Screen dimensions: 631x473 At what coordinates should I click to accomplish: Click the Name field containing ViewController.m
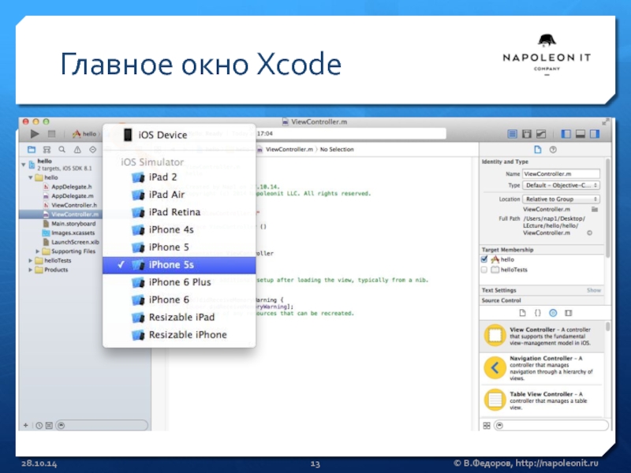(561, 173)
